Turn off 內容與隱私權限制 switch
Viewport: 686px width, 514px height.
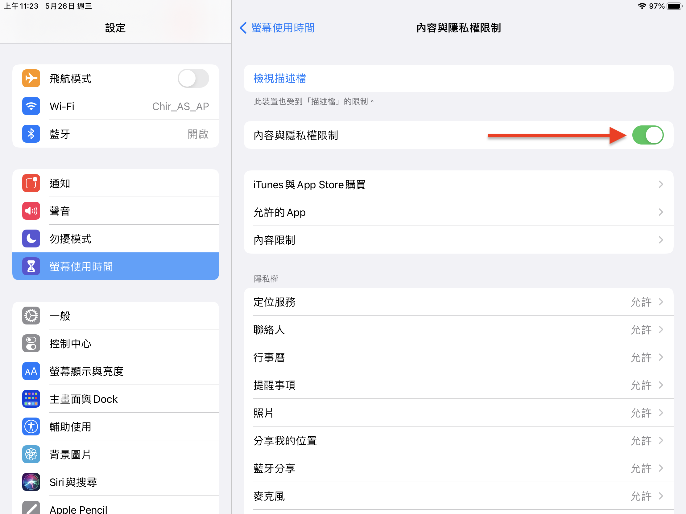[647, 135]
